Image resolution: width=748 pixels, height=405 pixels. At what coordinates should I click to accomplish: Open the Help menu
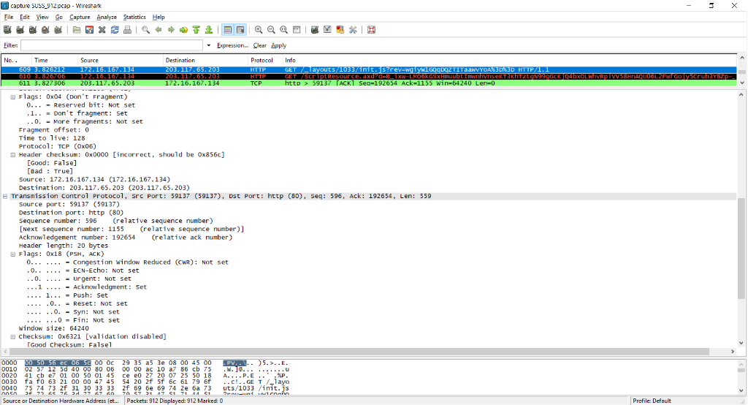point(159,17)
